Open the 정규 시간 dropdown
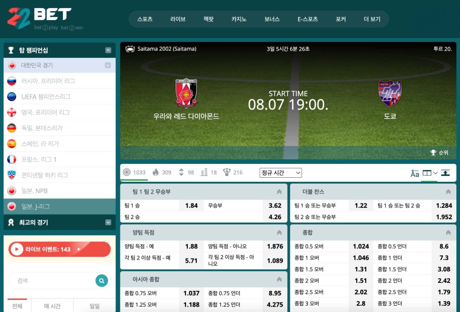 click(x=280, y=173)
